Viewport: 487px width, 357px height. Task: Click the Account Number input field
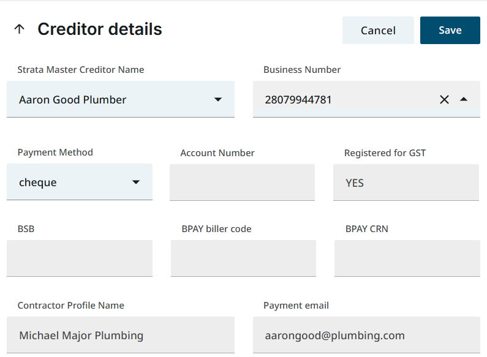(x=242, y=182)
